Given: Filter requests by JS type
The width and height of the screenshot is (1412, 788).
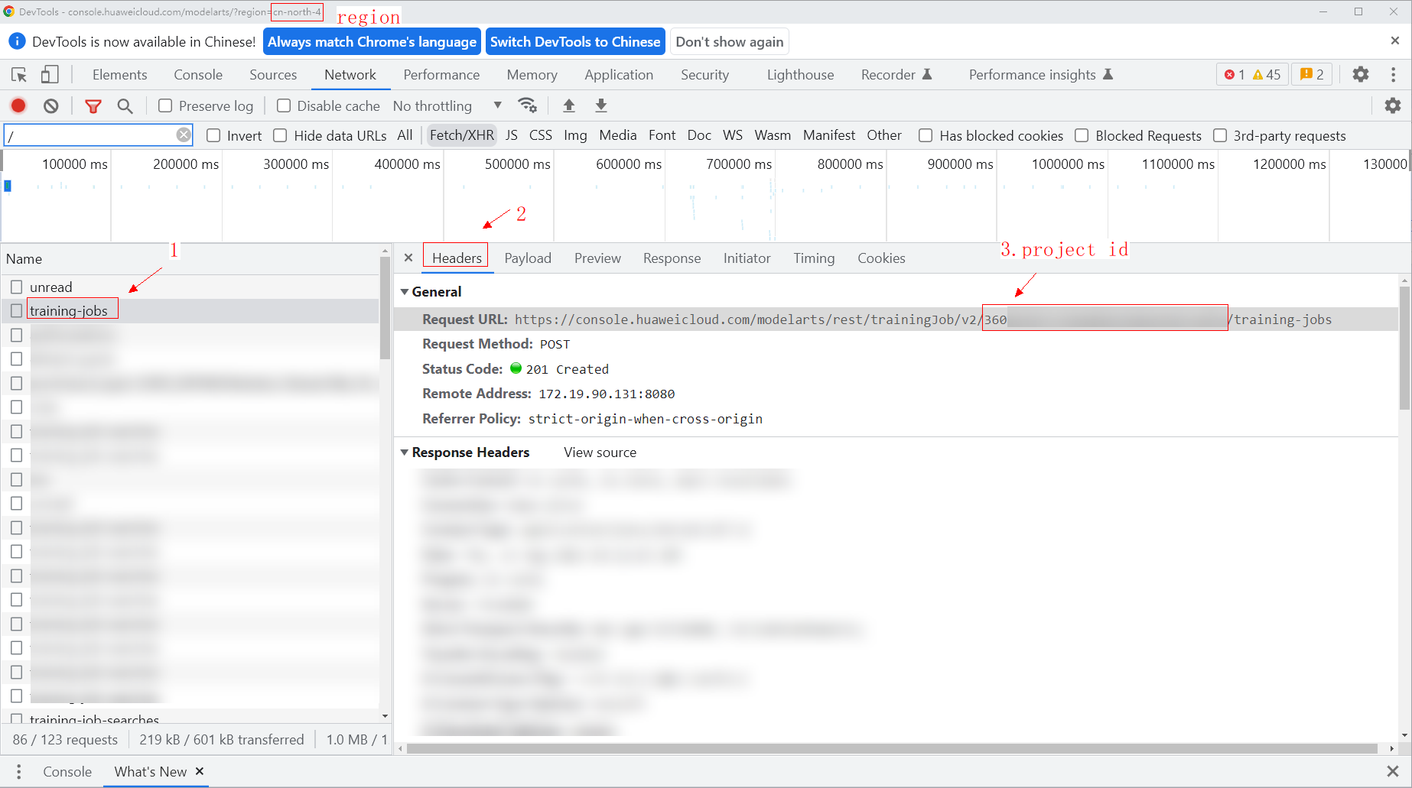Looking at the screenshot, I should pos(512,135).
